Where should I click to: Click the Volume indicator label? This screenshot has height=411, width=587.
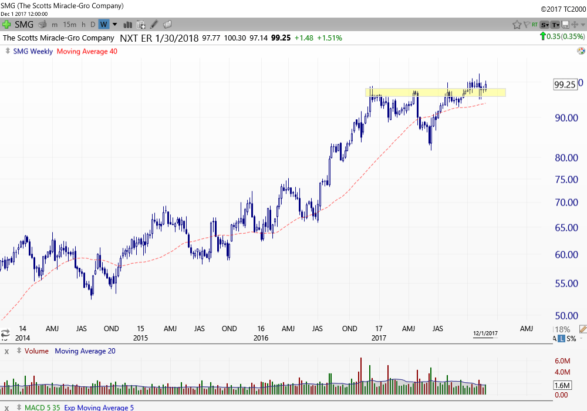pyautogui.click(x=36, y=351)
